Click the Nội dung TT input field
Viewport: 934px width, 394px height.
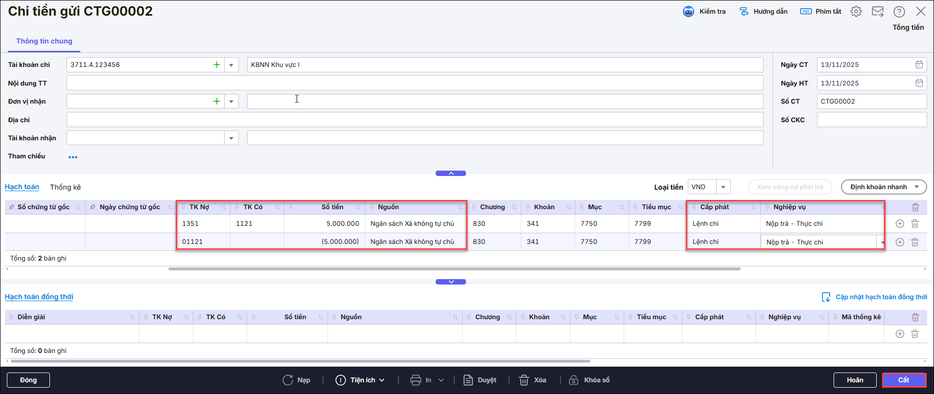click(415, 83)
